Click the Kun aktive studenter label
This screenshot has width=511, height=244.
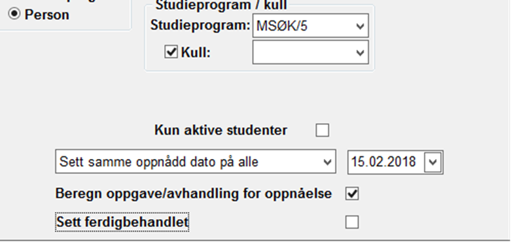[x=220, y=130]
